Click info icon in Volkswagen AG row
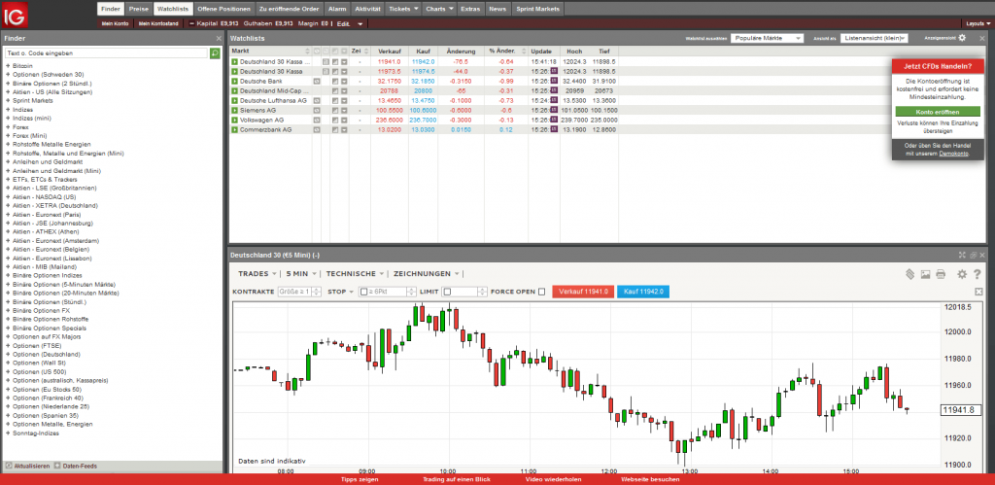This screenshot has width=995, height=485. [x=316, y=120]
